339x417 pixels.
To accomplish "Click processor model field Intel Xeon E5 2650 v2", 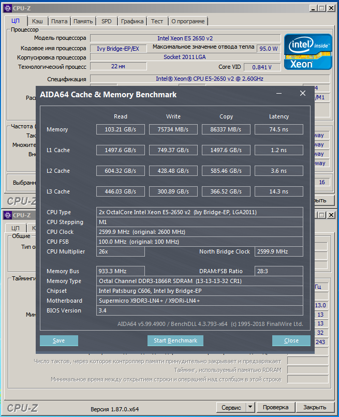I will (x=185, y=38).
